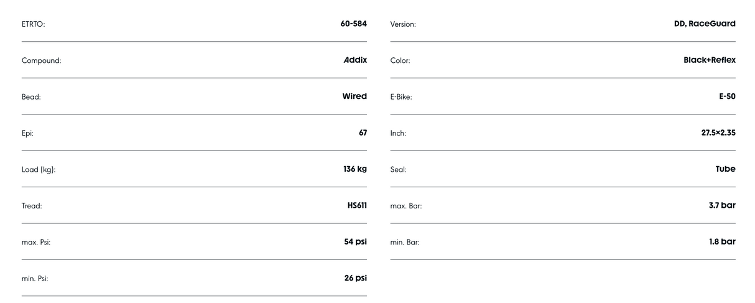Click the Load (kg) label

coord(39,170)
